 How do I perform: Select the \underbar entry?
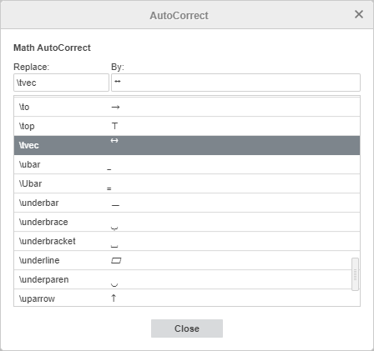tap(187, 203)
